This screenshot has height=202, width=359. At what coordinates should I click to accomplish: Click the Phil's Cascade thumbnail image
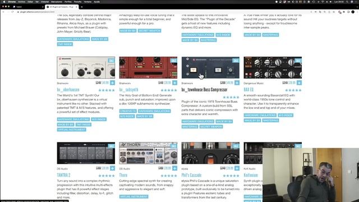[210, 153]
